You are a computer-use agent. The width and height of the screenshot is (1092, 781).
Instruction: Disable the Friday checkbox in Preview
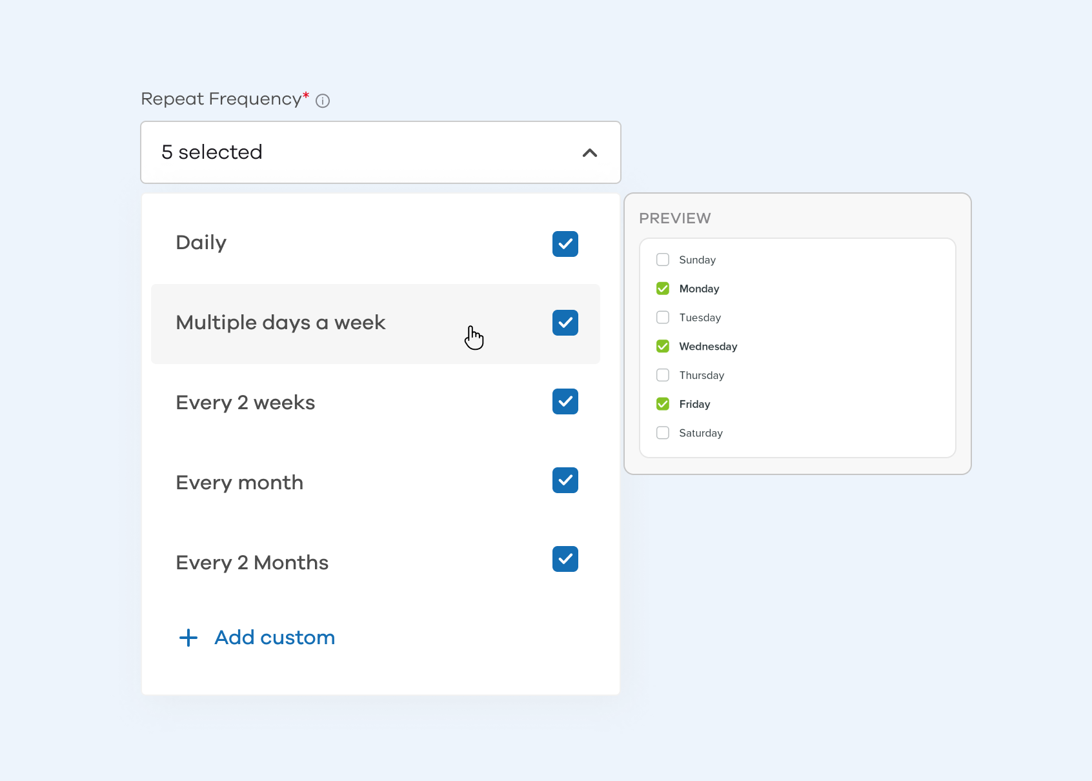(663, 404)
